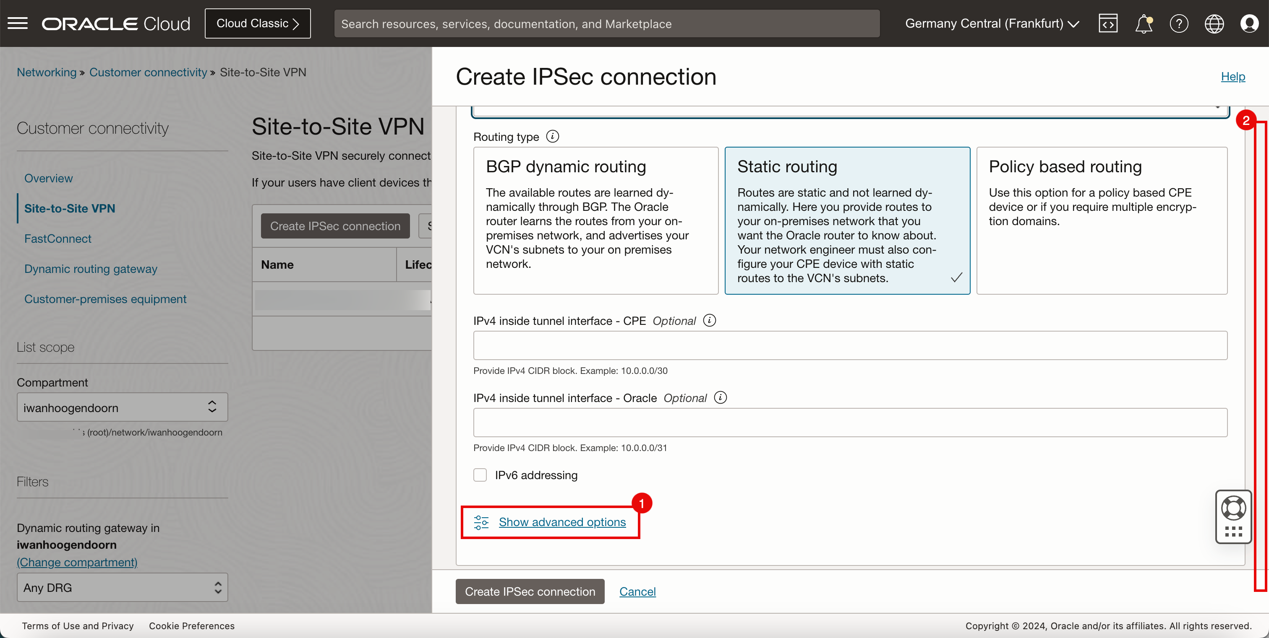Enable IPv6 addressing checkbox
Screen dimensions: 1269x638
[480, 475]
